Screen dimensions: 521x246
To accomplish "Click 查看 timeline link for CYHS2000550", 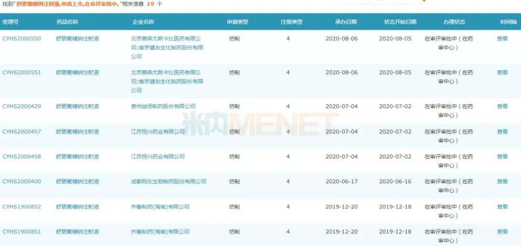I will pyautogui.click(x=502, y=39).
